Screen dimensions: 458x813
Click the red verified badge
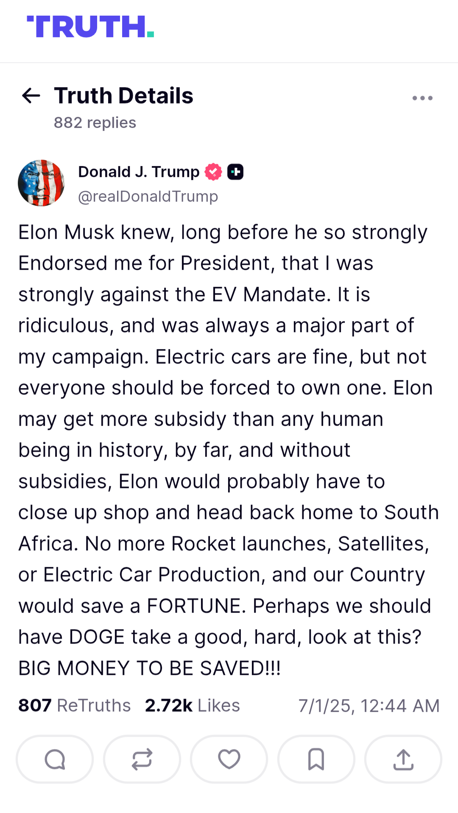[x=213, y=172]
